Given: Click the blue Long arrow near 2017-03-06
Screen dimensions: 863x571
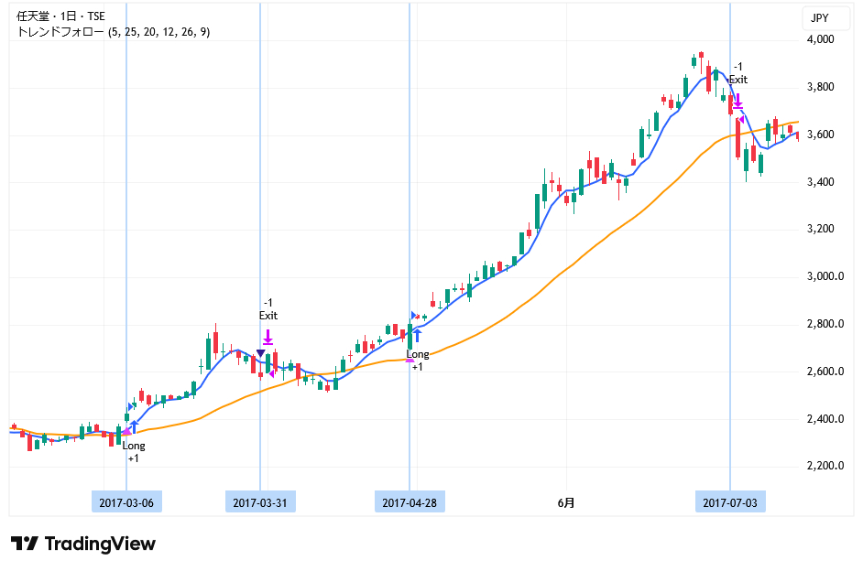Looking at the screenshot, I should pos(135,426).
